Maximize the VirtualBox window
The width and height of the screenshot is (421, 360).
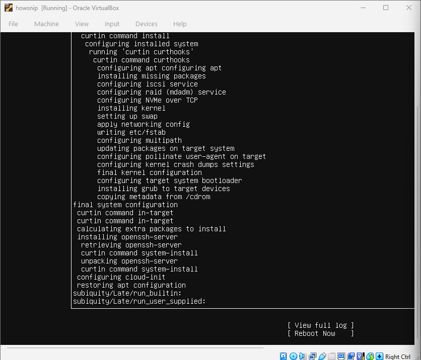386,8
